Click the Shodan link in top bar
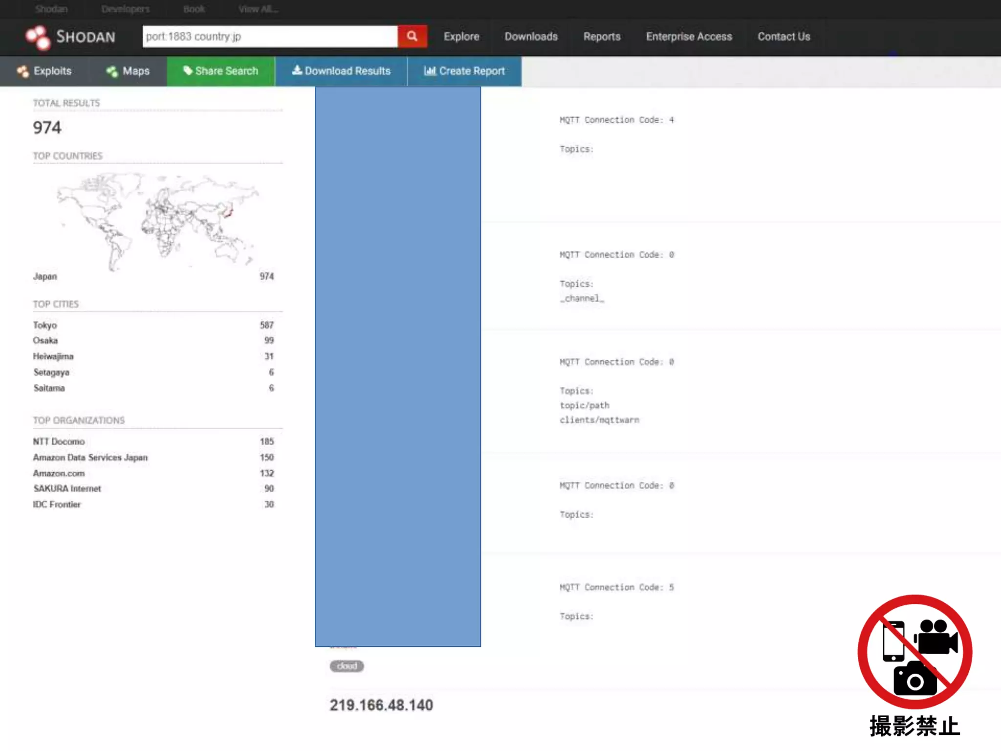Screen dimensions: 1001x751 point(51,9)
